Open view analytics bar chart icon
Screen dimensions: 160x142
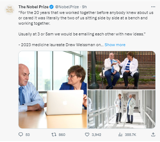120,134
